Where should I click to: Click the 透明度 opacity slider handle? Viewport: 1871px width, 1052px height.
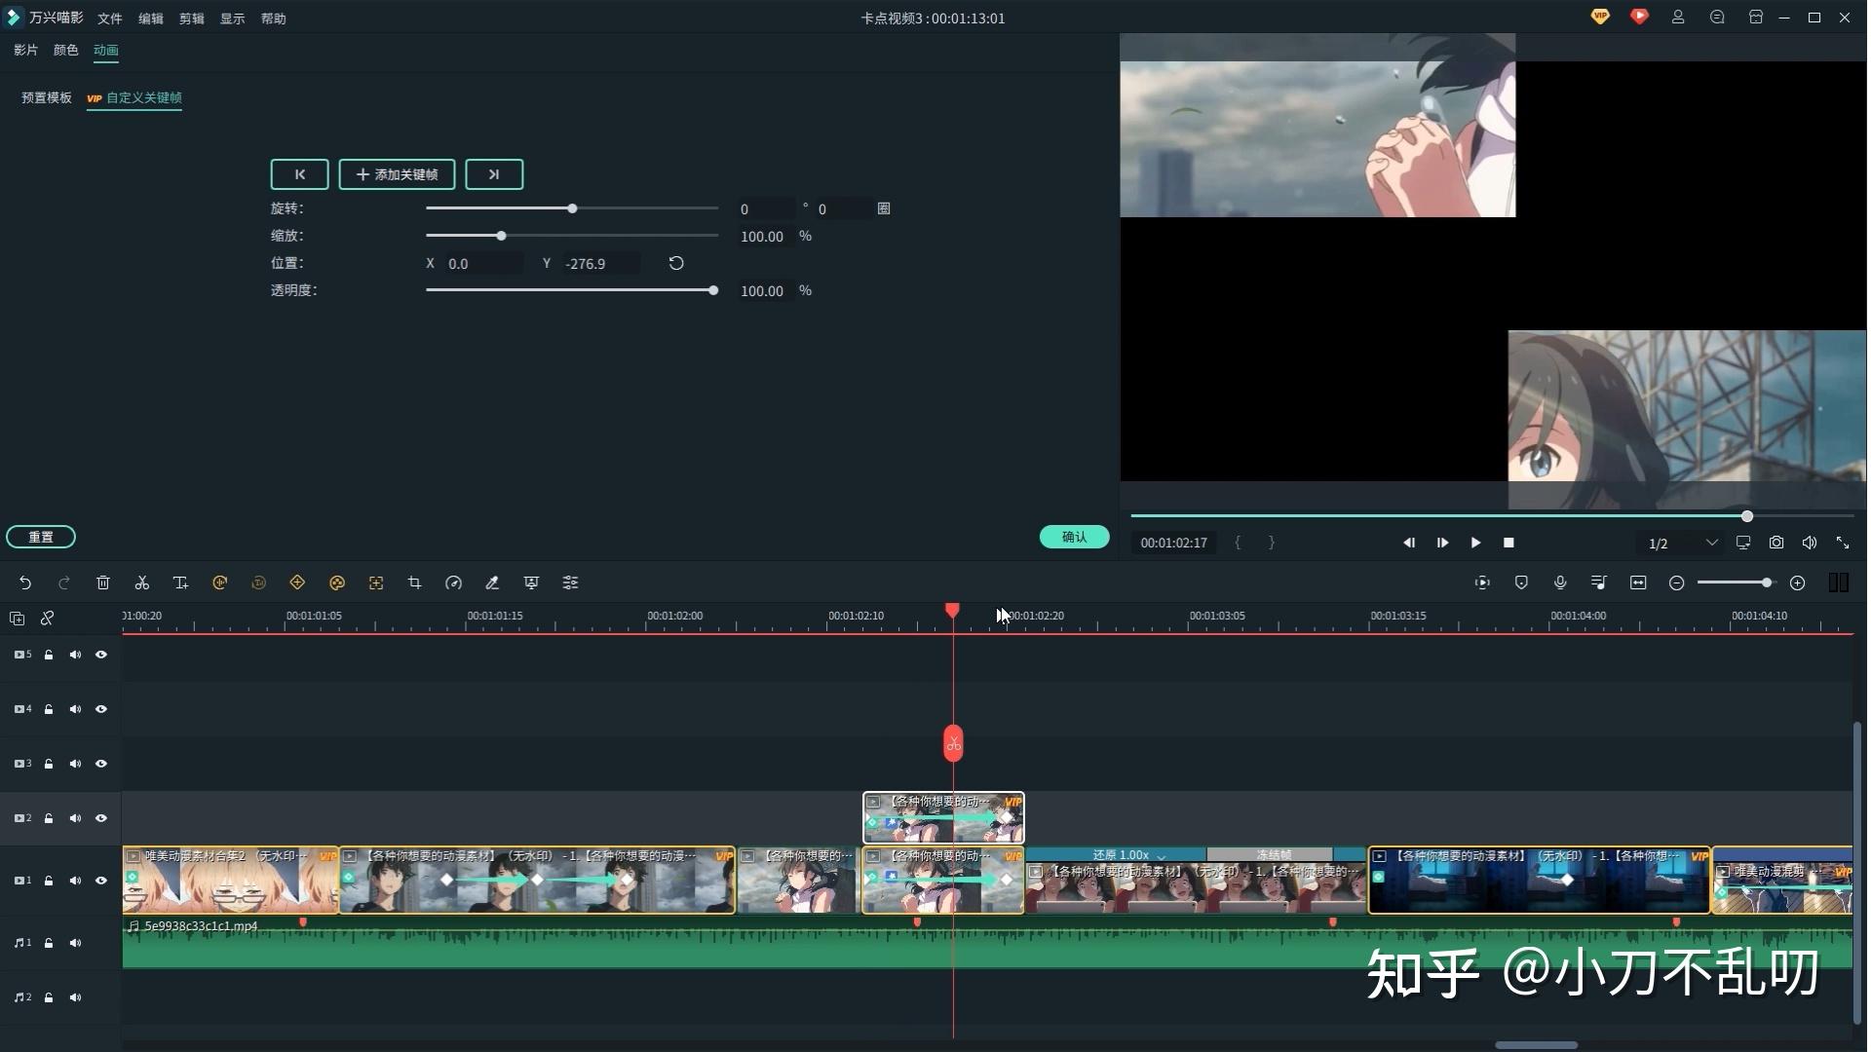714,290
